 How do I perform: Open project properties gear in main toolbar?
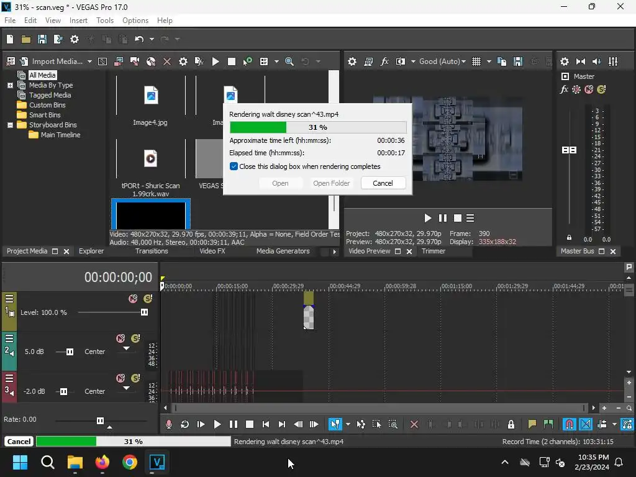(x=75, y=39)
